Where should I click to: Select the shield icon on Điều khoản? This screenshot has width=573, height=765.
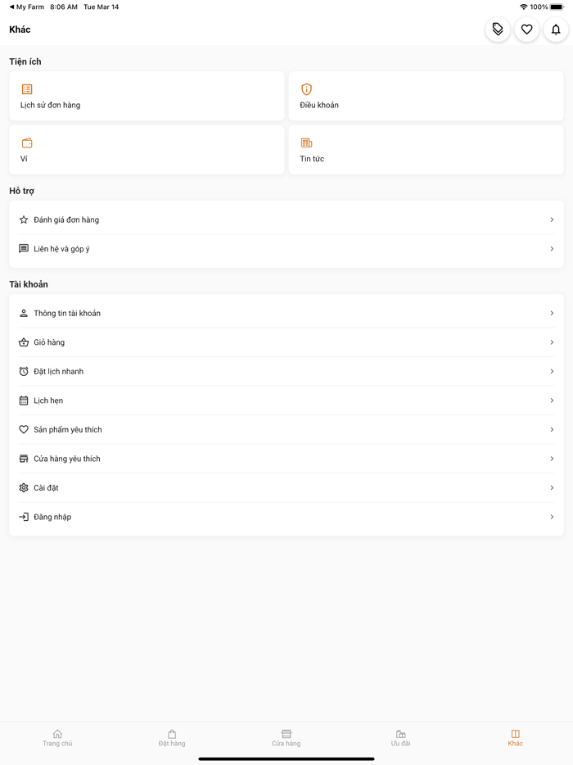pos(306,88)
